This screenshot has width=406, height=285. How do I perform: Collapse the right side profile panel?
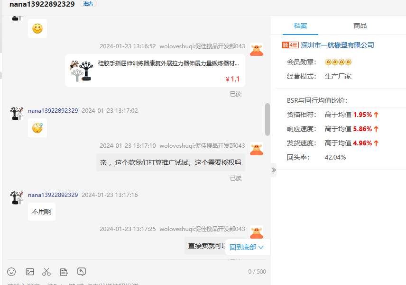(x=273, y=170)
